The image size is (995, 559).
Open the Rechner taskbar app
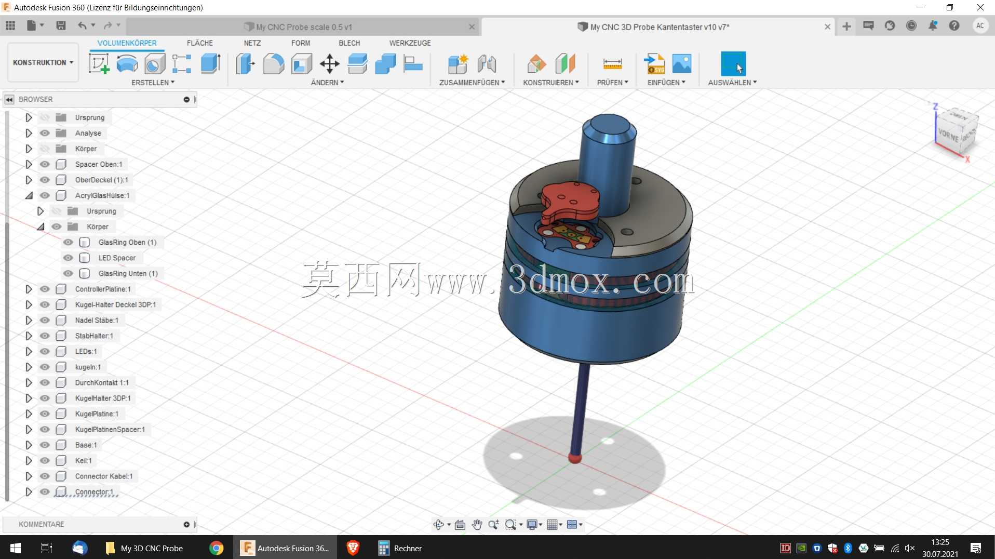tap(400, 548)
